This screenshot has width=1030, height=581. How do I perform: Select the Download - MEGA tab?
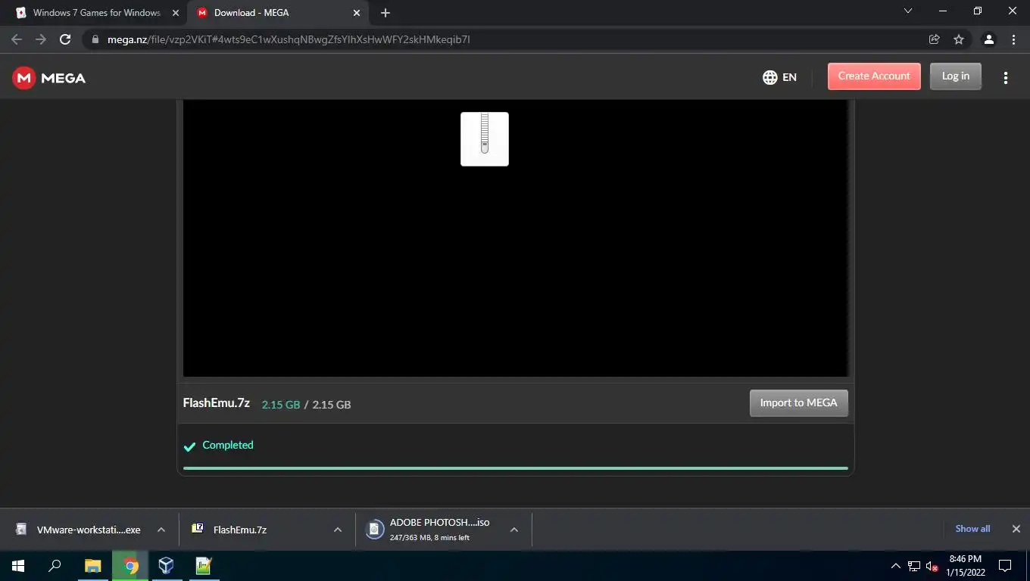point(276,13)
